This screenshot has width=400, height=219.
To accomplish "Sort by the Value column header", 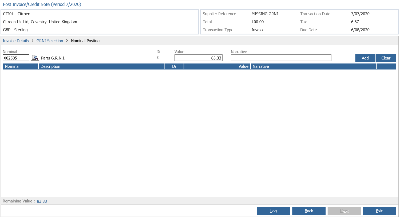I will tap(217, 66).
